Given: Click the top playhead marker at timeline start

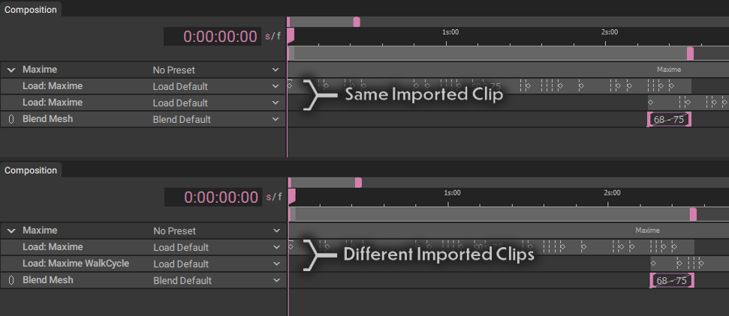Looking at the screenshot, I should tap(291, 35).
